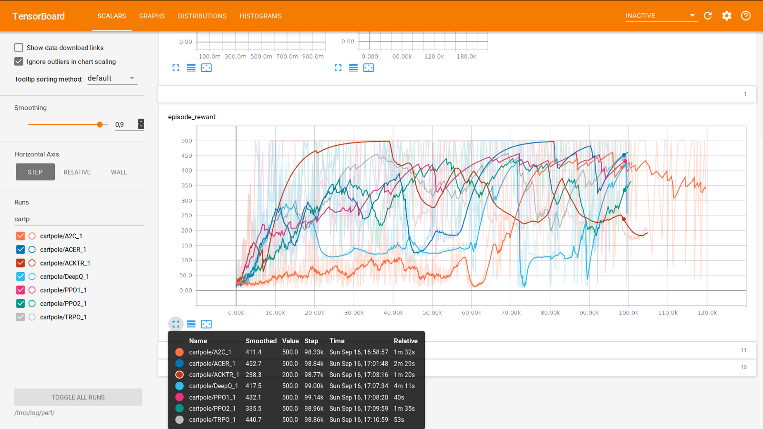Expand episode_reward chart to full size
The image size is (763, 429).
click(x=176, y=324)
